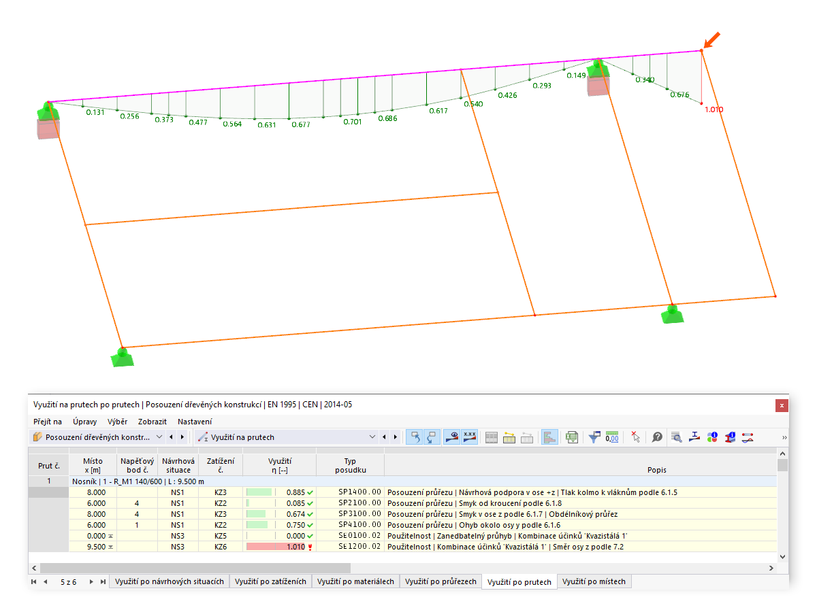Toggle the eye result display icon

point(451,437)
